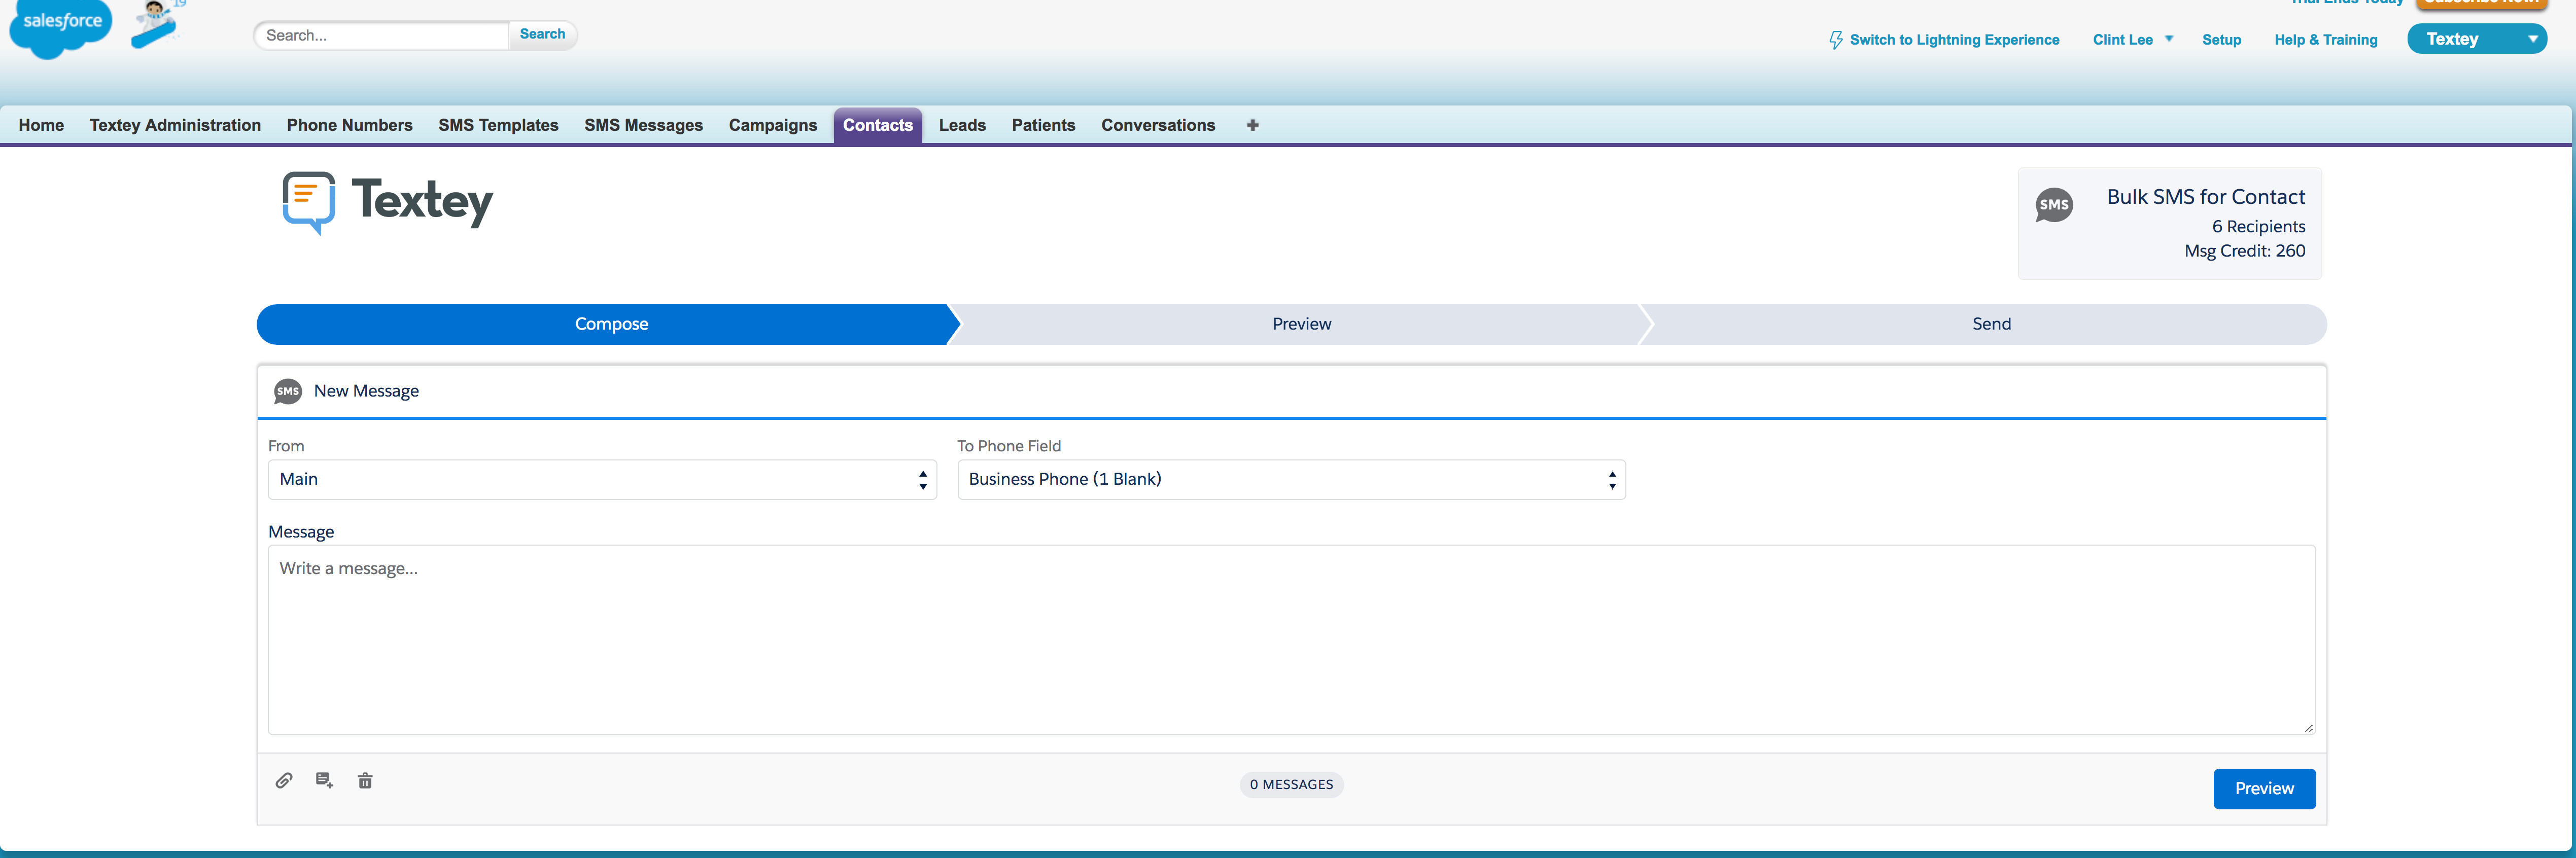
Task: Go to the Textey Administration tab
Action: pos(175,125)
